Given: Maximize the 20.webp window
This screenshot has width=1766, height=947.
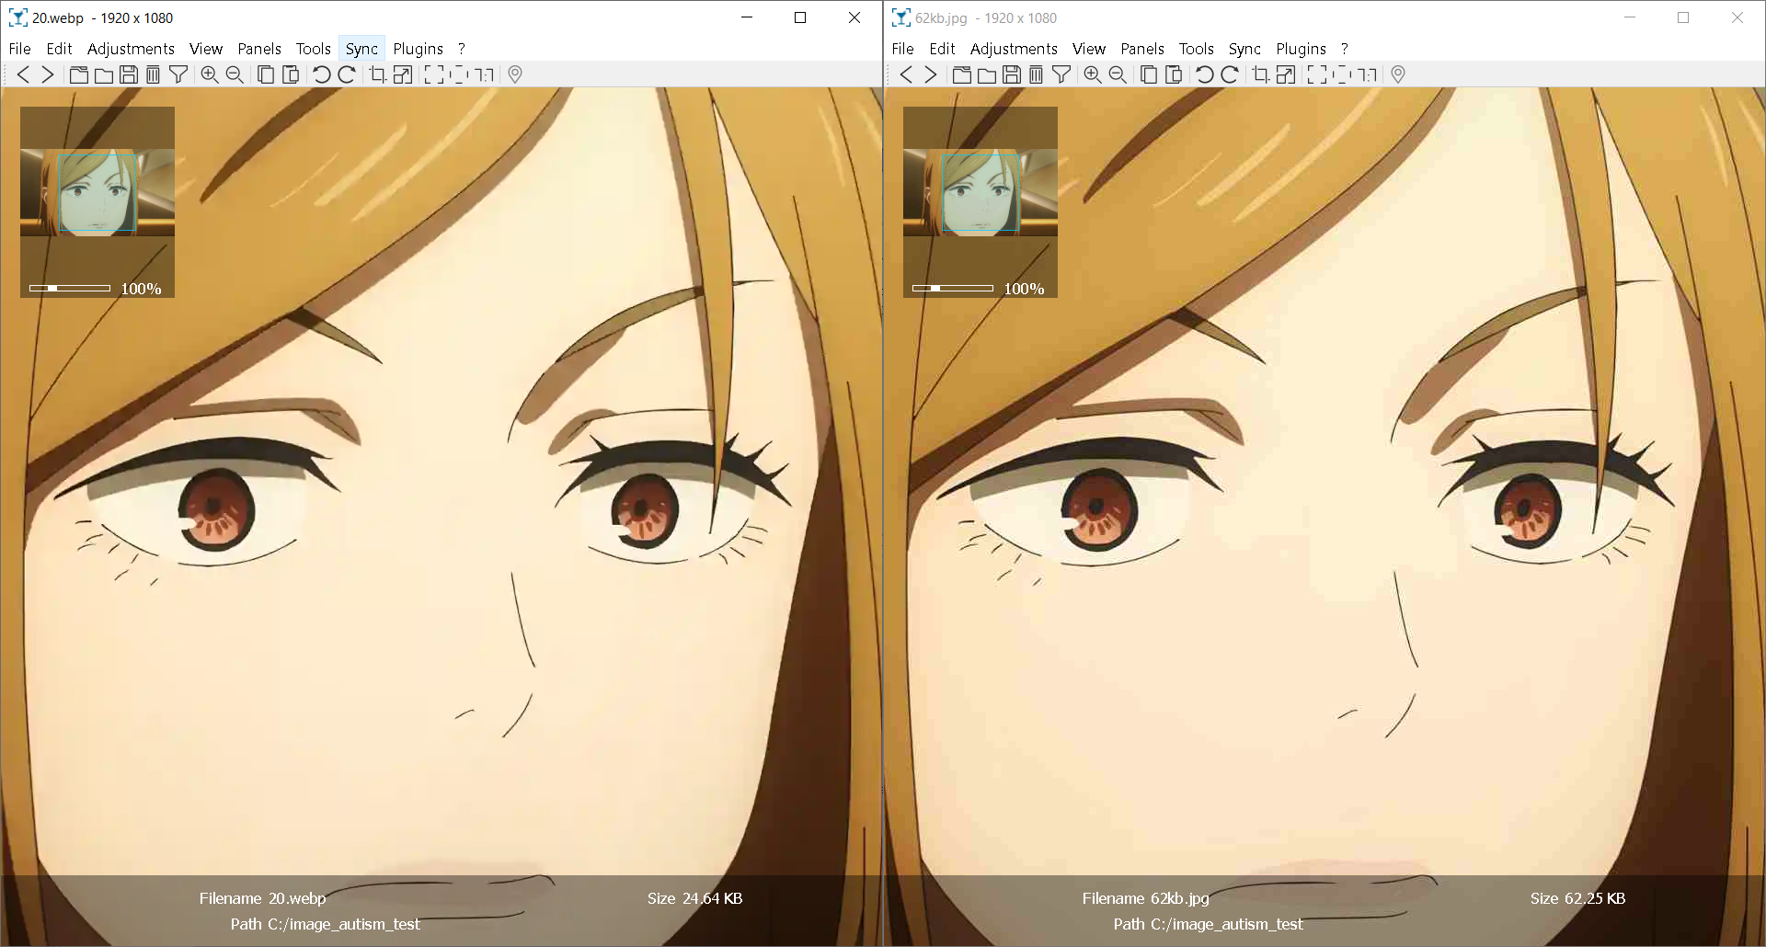Looking at the screenshot, I should tap(800, 17).
